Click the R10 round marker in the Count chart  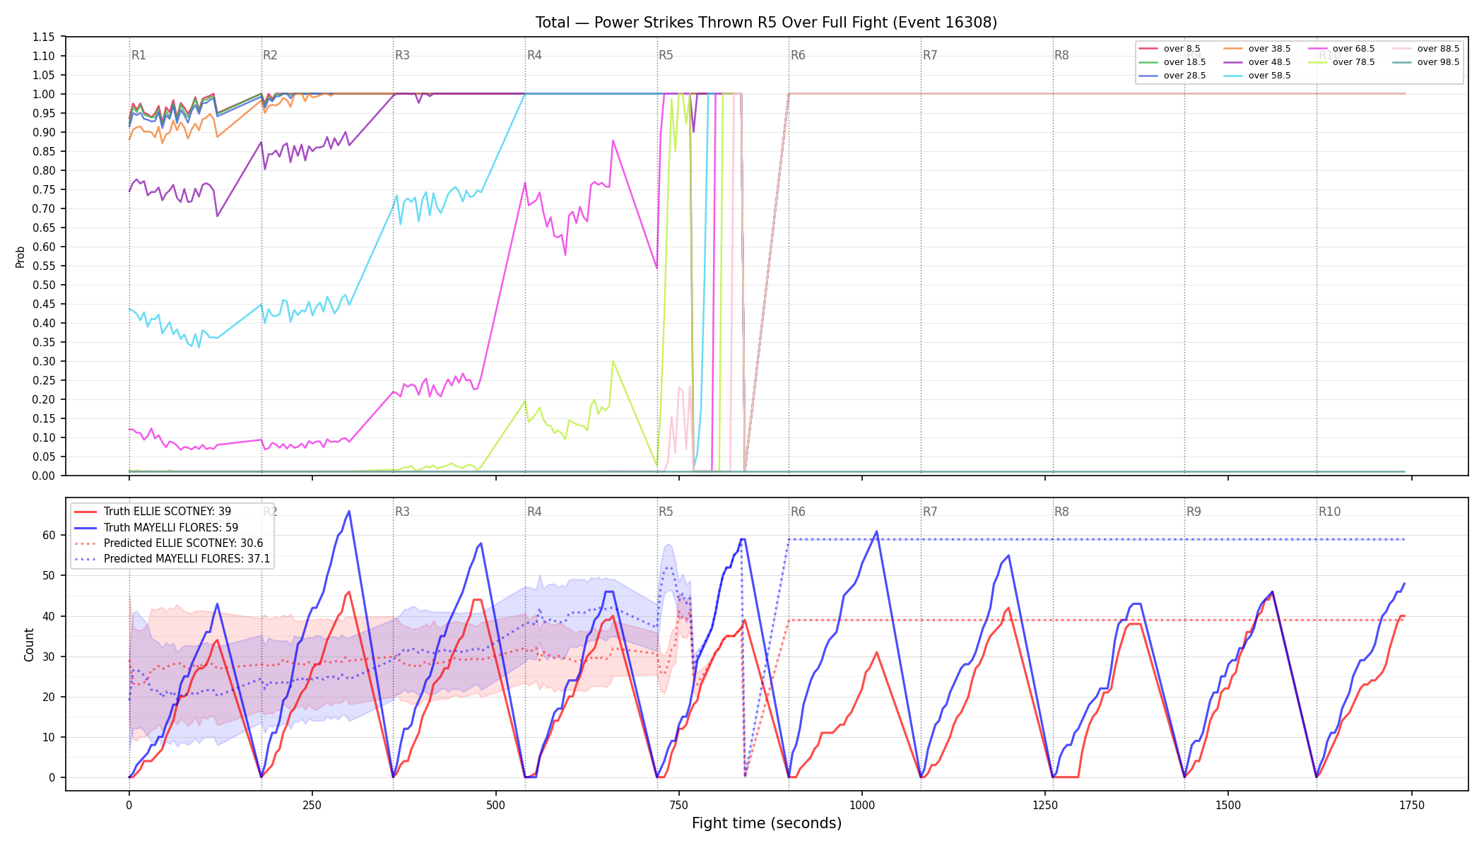(x=1329, y=512)
